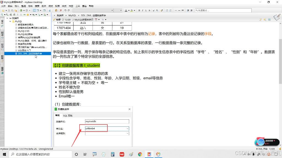This screenshot has width=282, height=158.
Task: Open highlight color dropdown arrow
Action: coord(134,10)
